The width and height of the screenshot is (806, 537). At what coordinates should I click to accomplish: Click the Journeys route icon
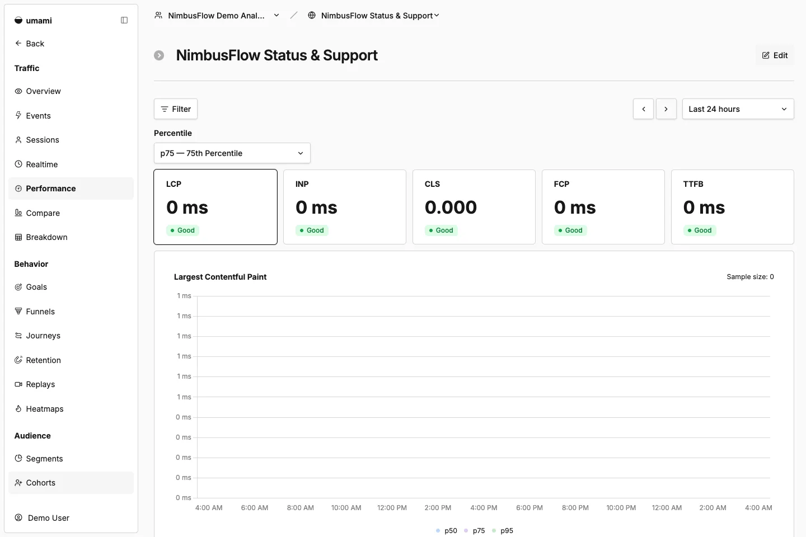click(18, 336)
